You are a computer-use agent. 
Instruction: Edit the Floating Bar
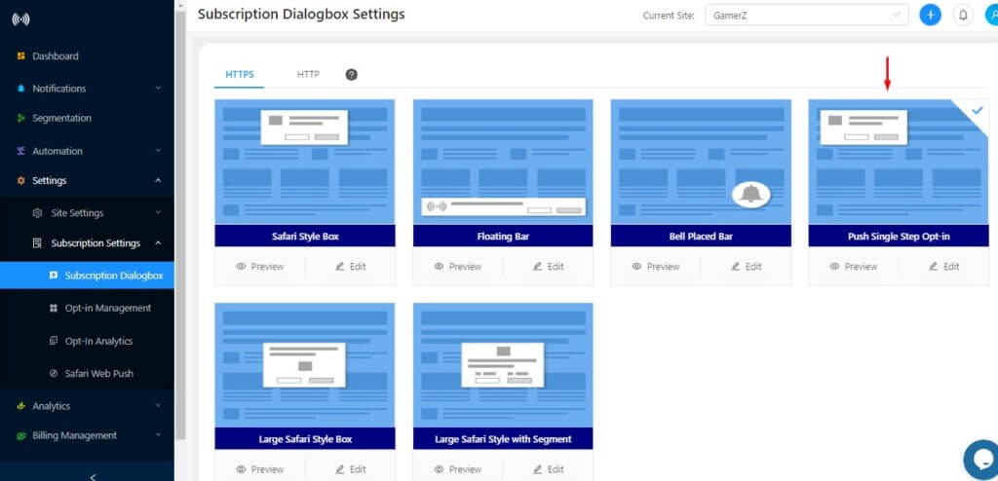[549, 267]
